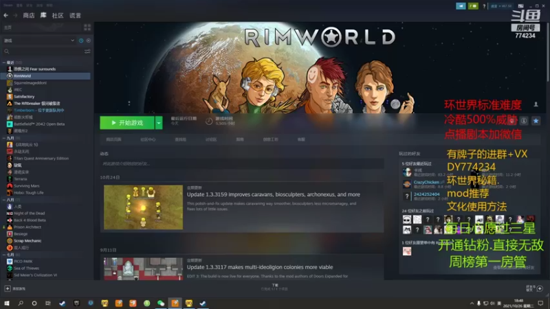The height and width of the screenshot is (309, 550).
Task: Open the Windows notification center
Action: click(x=540, y=303)
